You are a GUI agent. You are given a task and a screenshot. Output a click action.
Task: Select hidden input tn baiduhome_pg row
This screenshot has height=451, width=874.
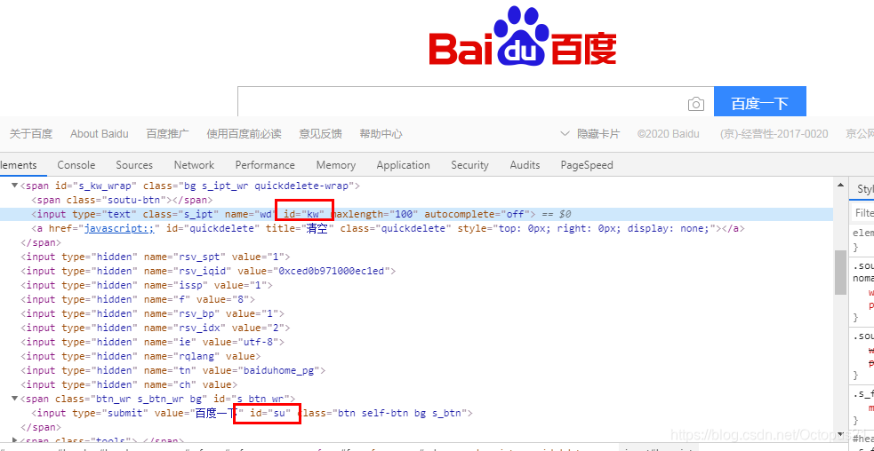click(x=416, y=370)
